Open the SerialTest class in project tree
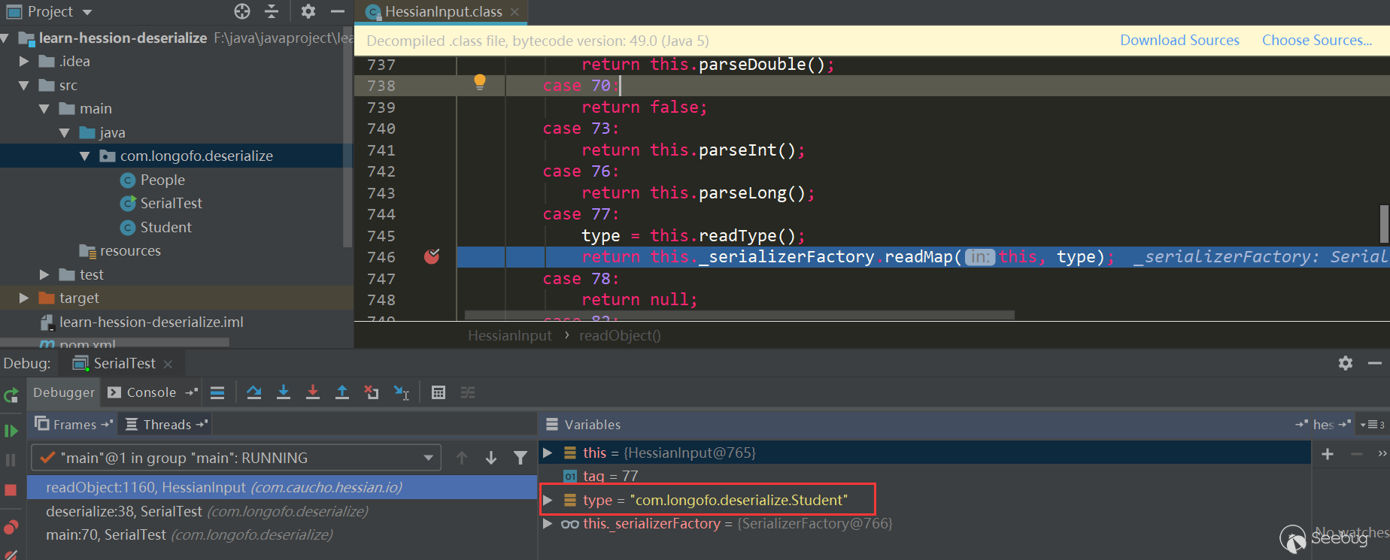Screen dimensions: 1390x560 [171, 204]
